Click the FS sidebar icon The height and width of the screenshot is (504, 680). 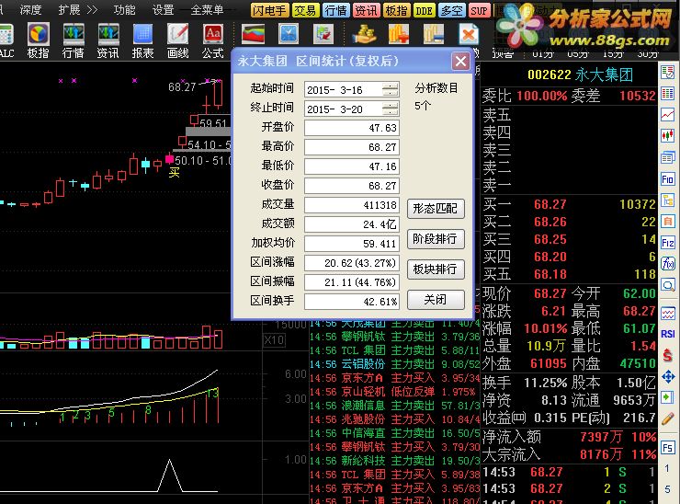pos(668,448)
